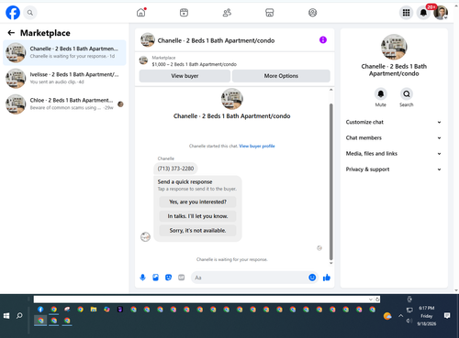Screen dimensions: 459x338
Task: Open the listing thumbnail beside $1,000 price
Action: point(143,60)
